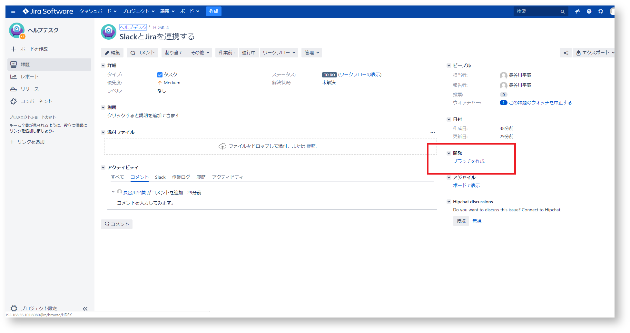
Task: Open the ワークフロー dropdown
Action: pyautogui.click(x=279, y=53)
